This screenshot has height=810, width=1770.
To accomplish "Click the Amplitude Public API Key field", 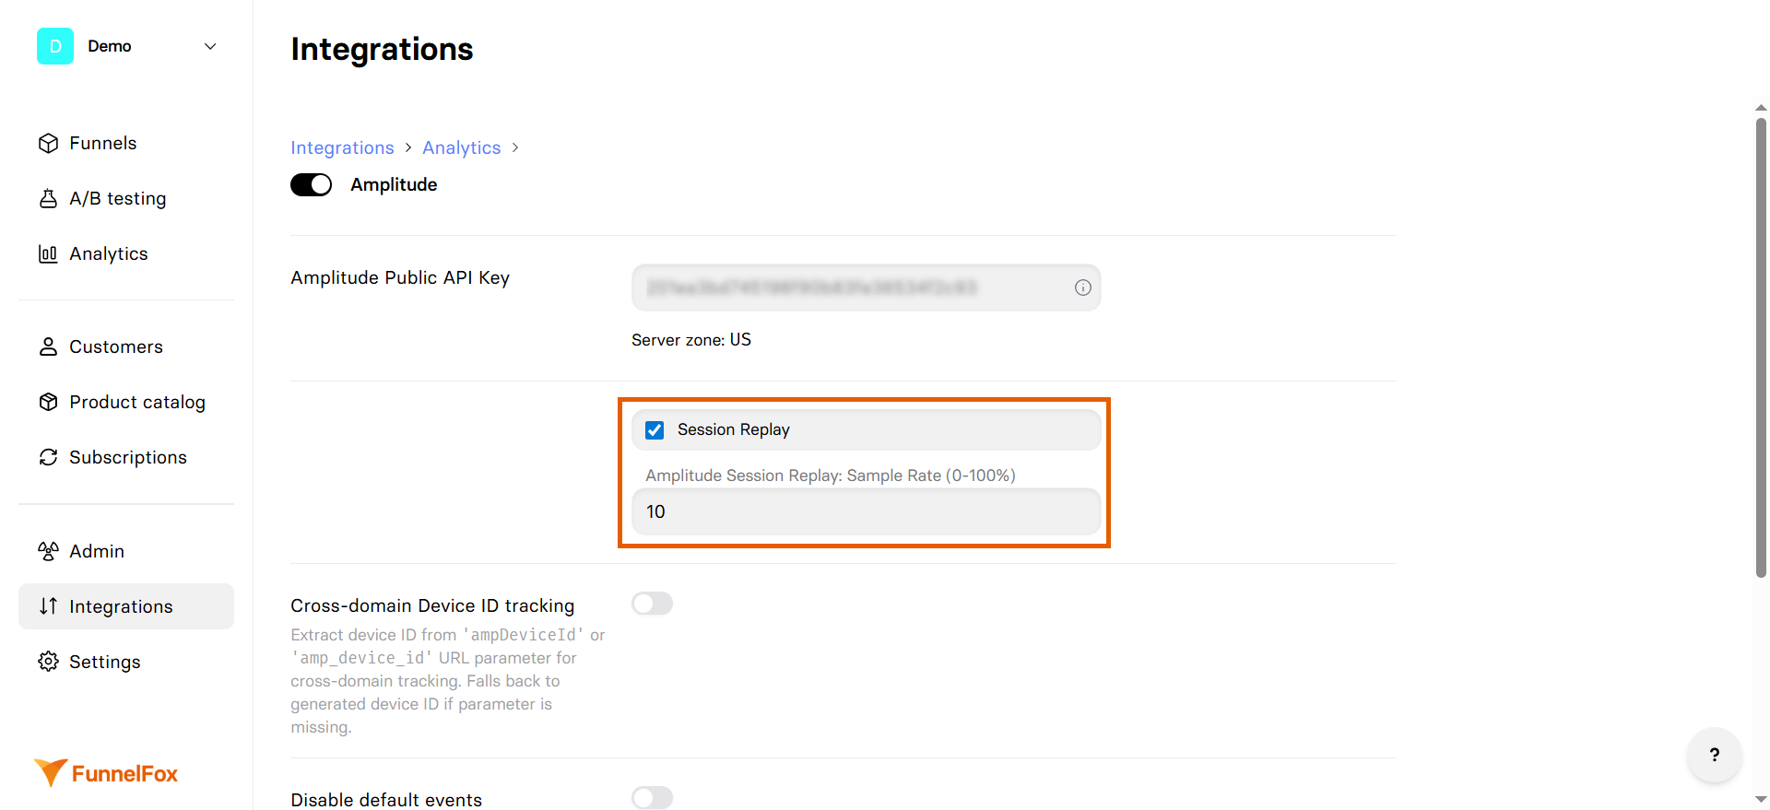I will point(866,288).
